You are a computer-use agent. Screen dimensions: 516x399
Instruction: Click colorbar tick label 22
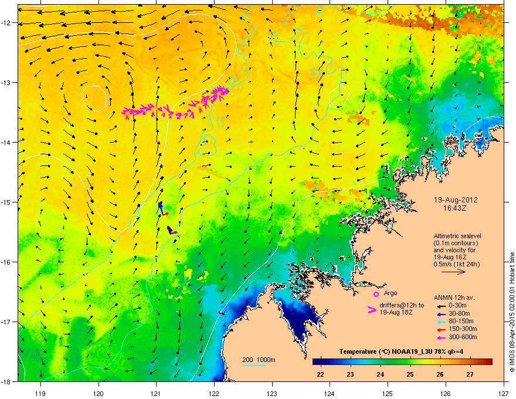[320, 374]
